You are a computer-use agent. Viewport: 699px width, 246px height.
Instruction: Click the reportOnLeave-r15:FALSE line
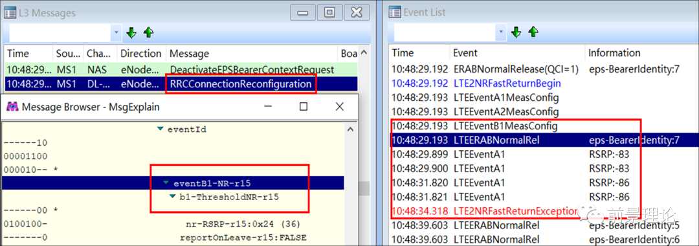[x=243, y=237]
